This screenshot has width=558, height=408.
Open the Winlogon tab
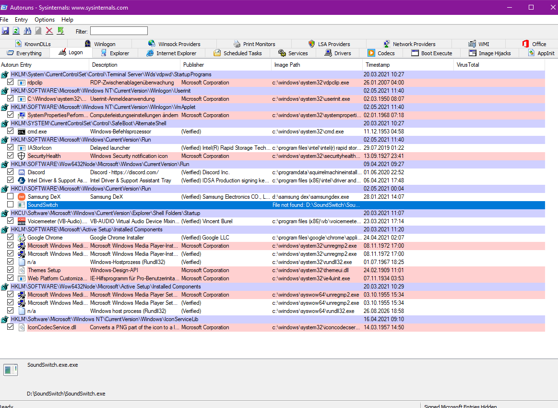click(x=100, y=44)
